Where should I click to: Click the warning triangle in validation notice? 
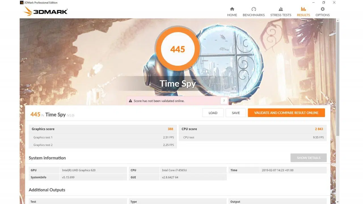(x=130, y=101)
